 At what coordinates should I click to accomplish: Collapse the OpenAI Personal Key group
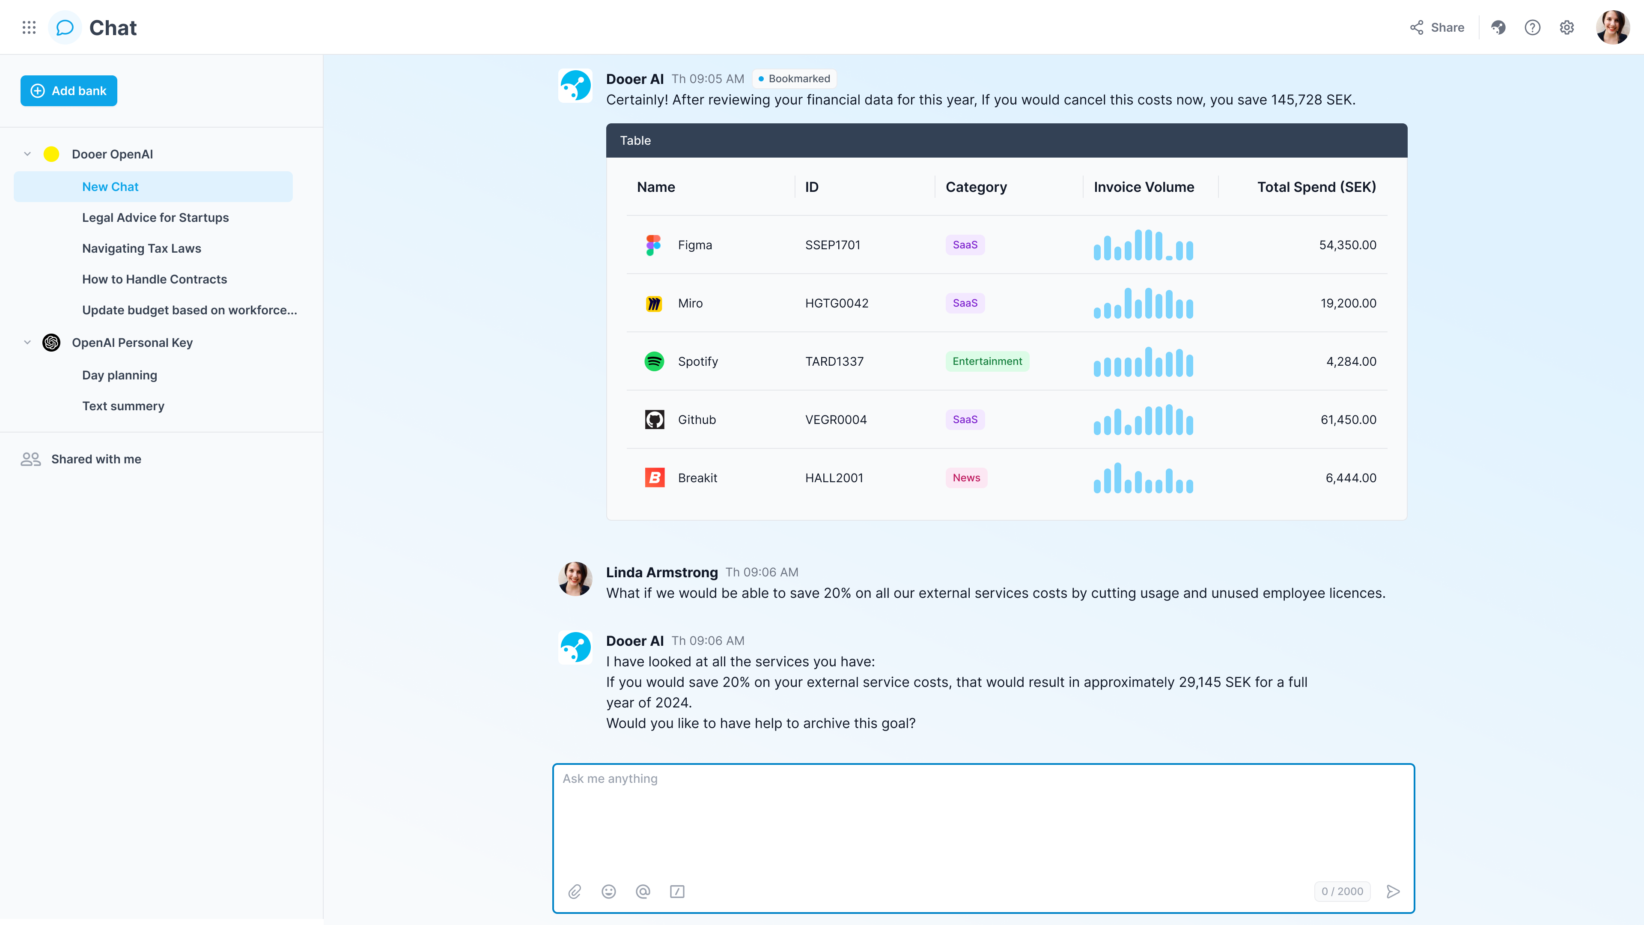point(27,342)
